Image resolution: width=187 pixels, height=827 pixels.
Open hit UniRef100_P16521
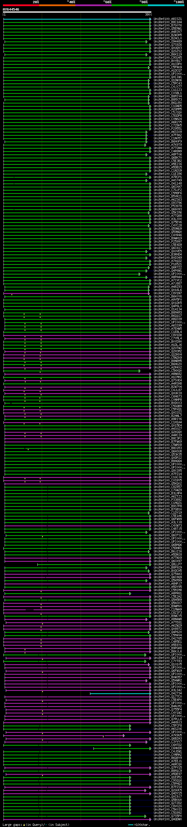(x=167, y=264)
